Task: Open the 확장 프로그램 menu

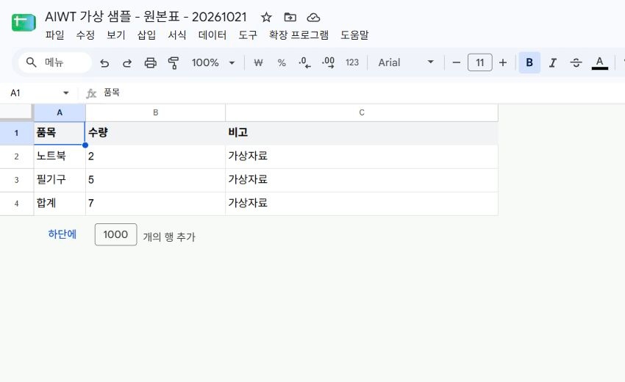Action: pos(299,35)
